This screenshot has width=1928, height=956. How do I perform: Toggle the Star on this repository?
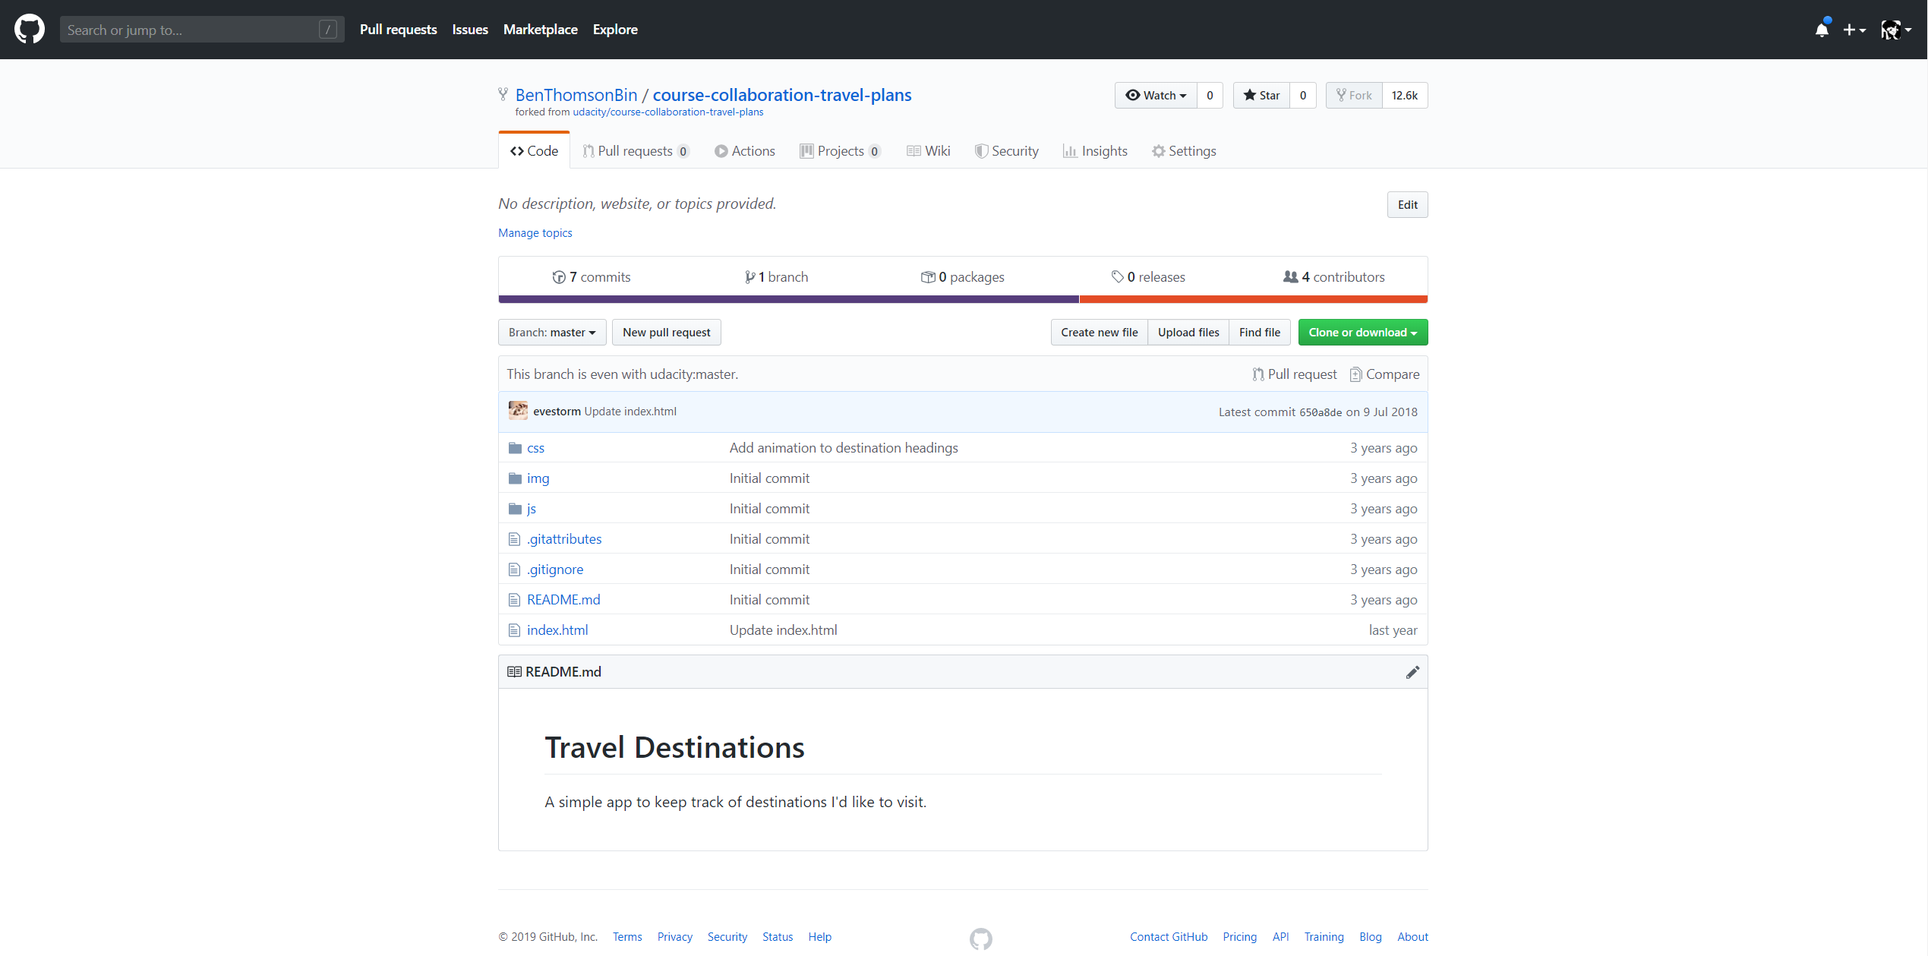point(1261,95)
